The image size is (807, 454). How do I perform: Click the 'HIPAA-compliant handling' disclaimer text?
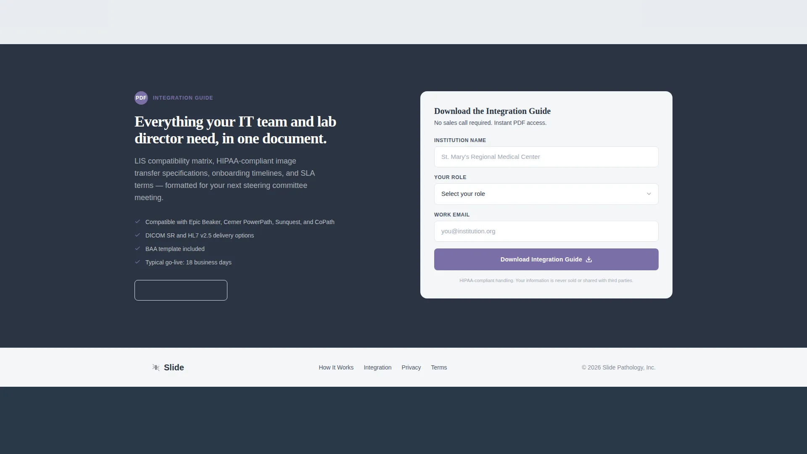click(546, 280)
